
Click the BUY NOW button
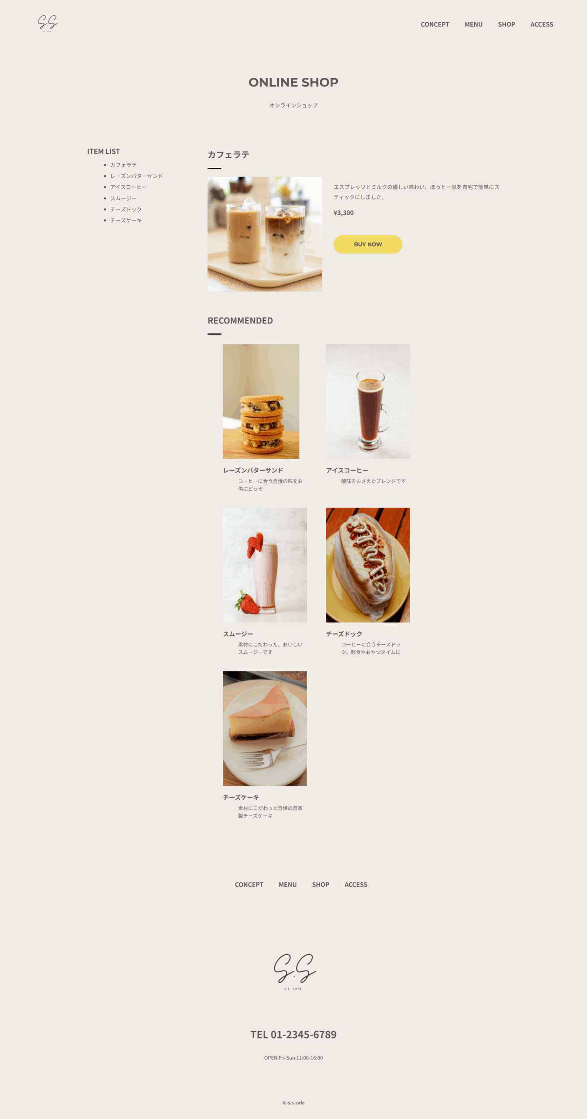click(x=368, y=244)
